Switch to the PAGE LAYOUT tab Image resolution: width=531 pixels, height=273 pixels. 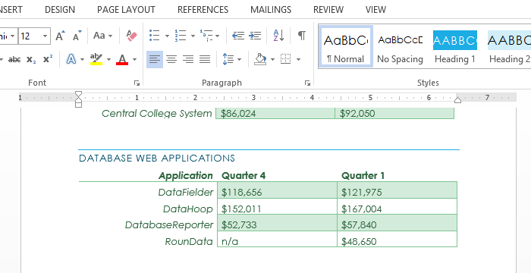click(126, 10)
